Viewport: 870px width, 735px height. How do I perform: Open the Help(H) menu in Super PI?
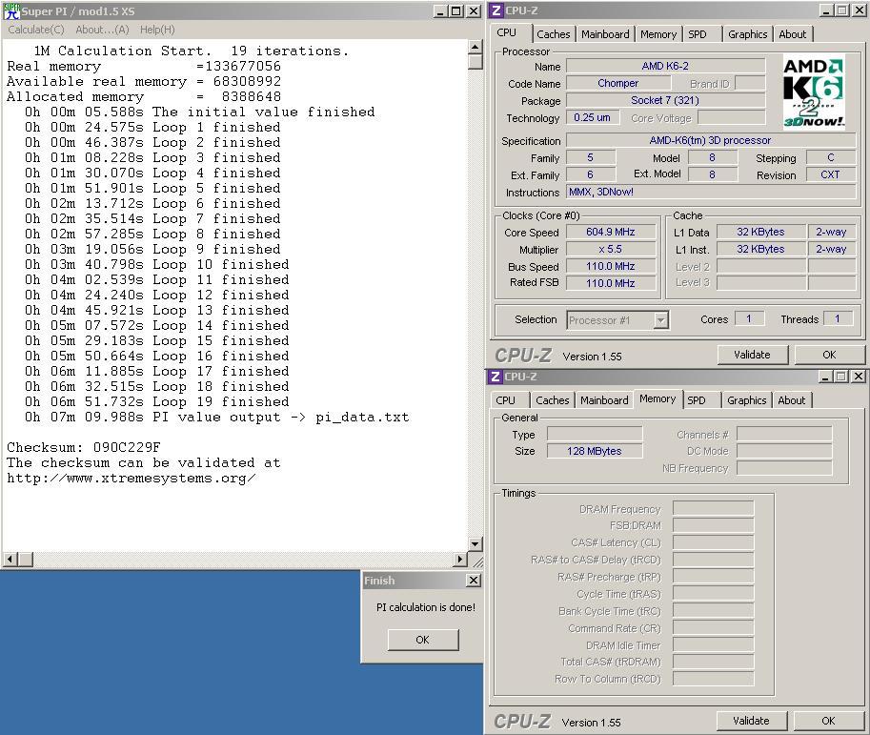pos(157,30)
